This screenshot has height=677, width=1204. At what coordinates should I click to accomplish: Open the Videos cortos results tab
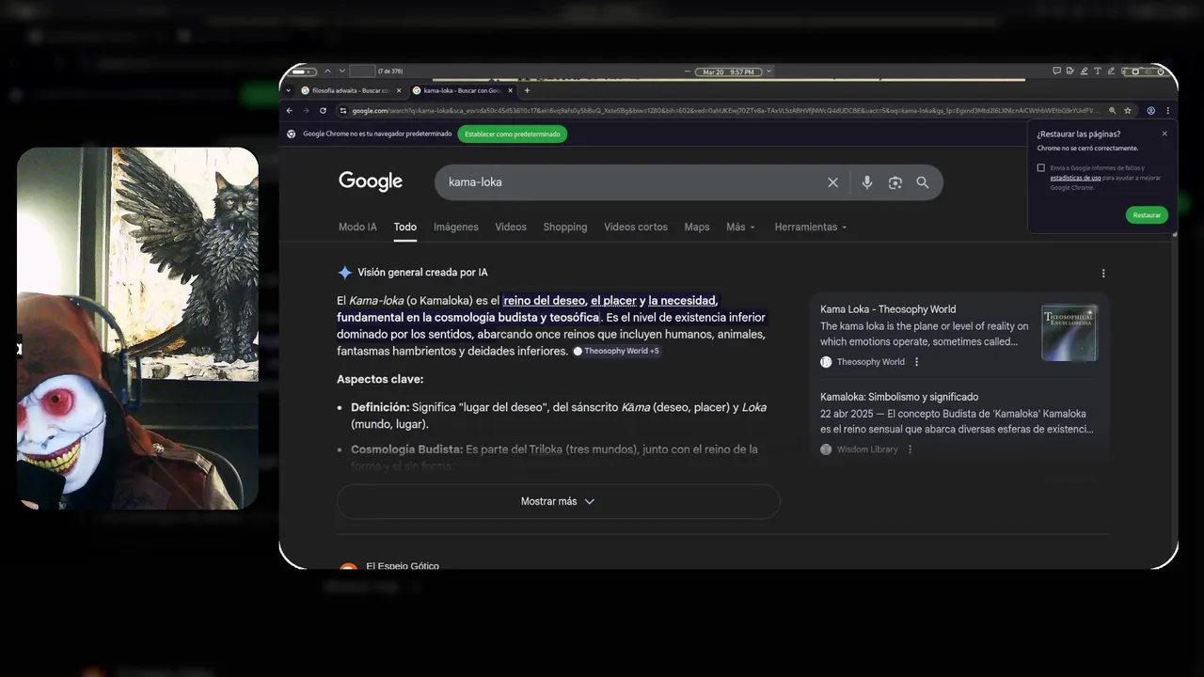coord(636,227)
